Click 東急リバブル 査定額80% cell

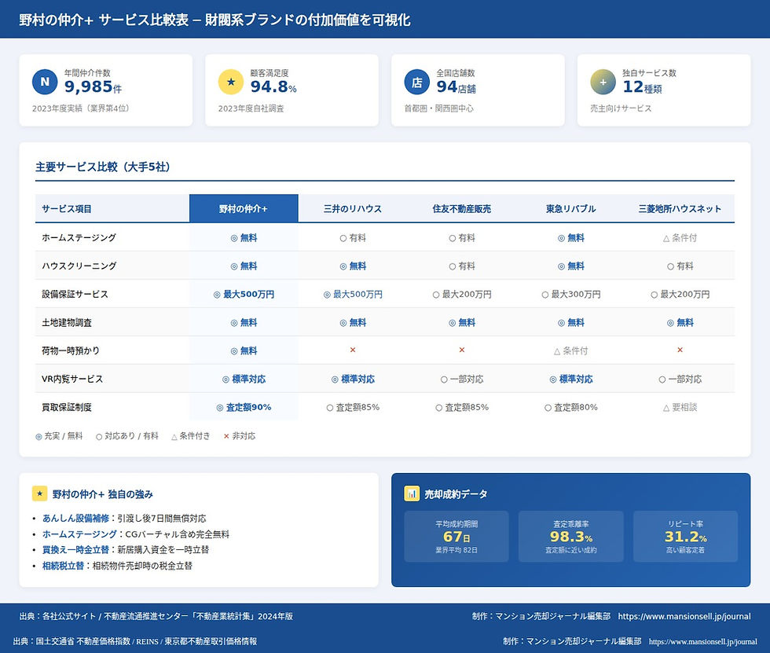point(570,407)
